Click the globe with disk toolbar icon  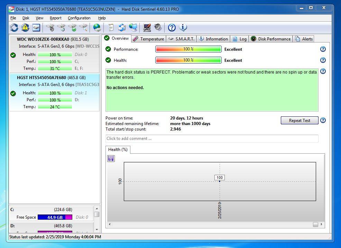[97, 28]
